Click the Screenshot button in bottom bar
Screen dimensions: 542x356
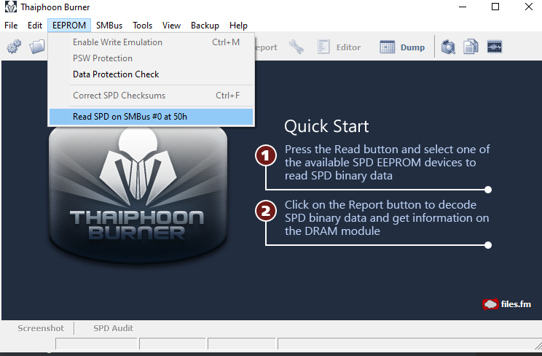[x=41, y=328]
